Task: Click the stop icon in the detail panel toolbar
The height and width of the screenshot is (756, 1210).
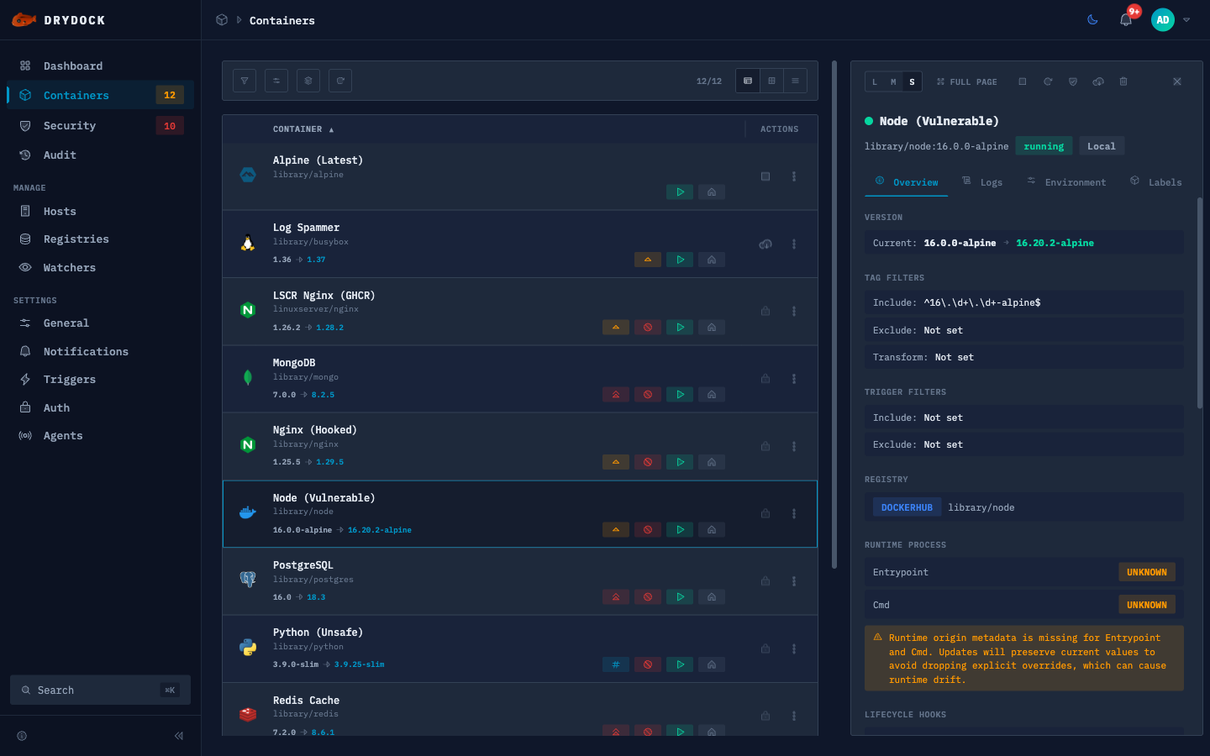Action: (x=1023, y=81)
